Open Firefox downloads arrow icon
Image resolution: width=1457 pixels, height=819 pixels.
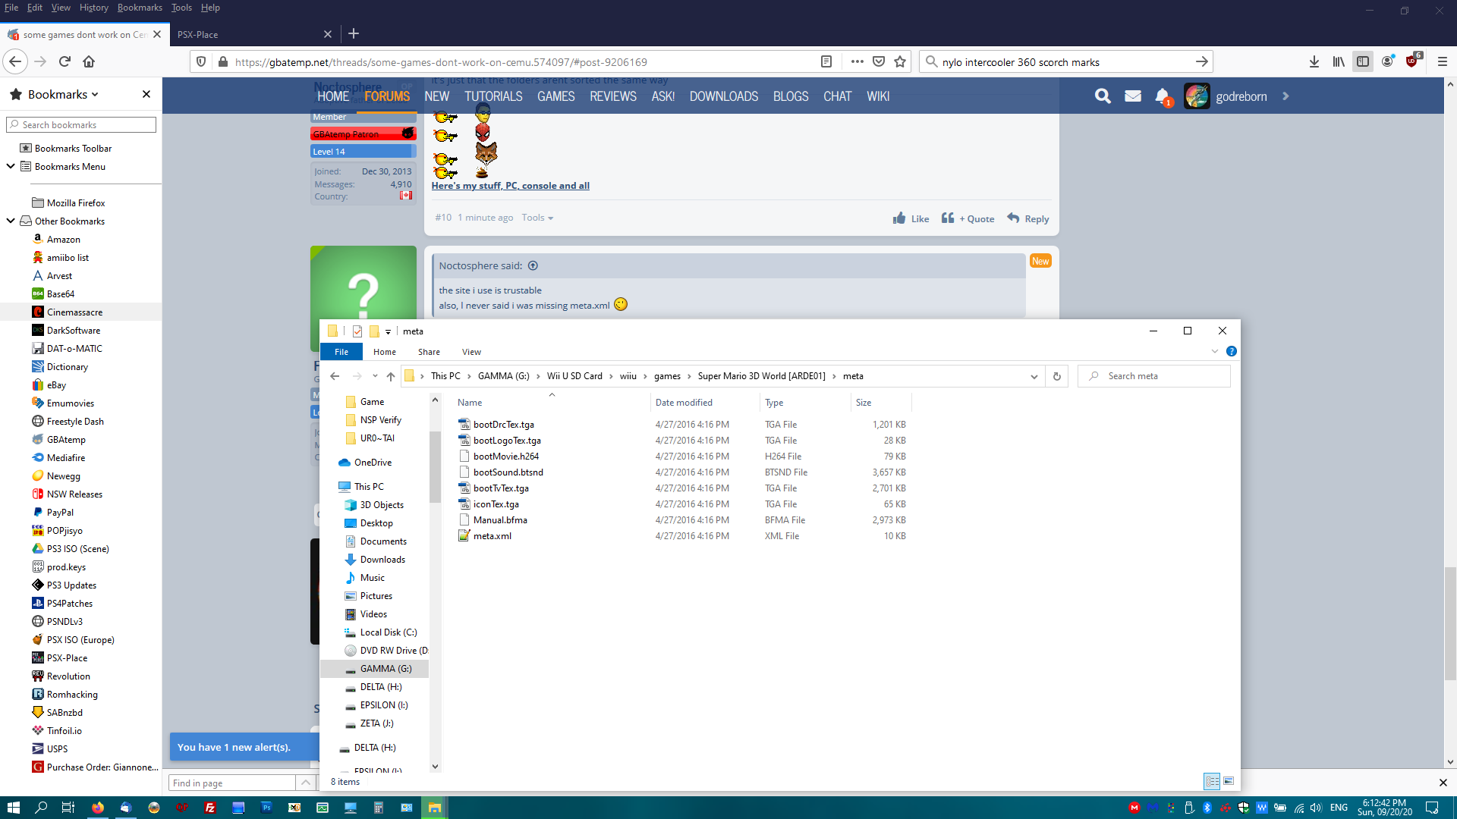coord(1314,61)
